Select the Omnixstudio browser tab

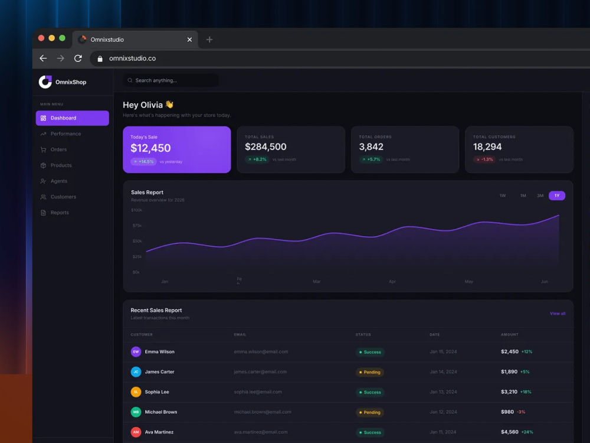click(x=135, y=40)
